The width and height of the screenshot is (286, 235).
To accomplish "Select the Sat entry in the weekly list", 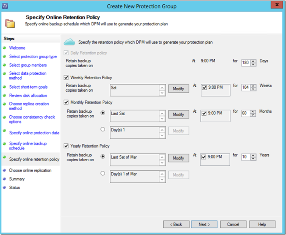I will 114,88.
